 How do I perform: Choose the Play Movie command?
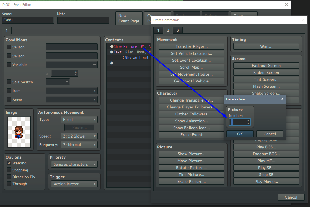pos(266,182)
